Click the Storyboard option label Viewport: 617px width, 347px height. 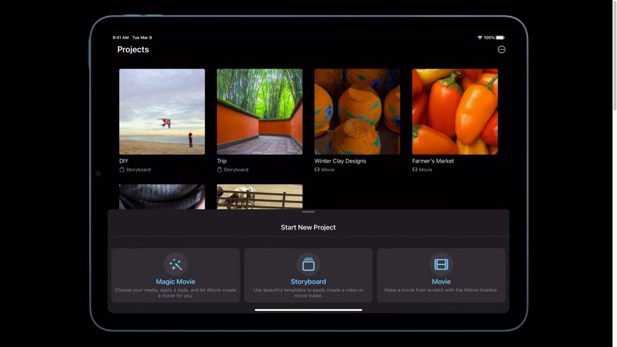point(308,281)
